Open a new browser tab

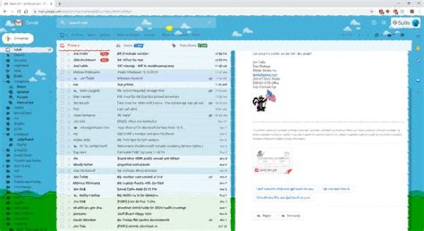59,4
